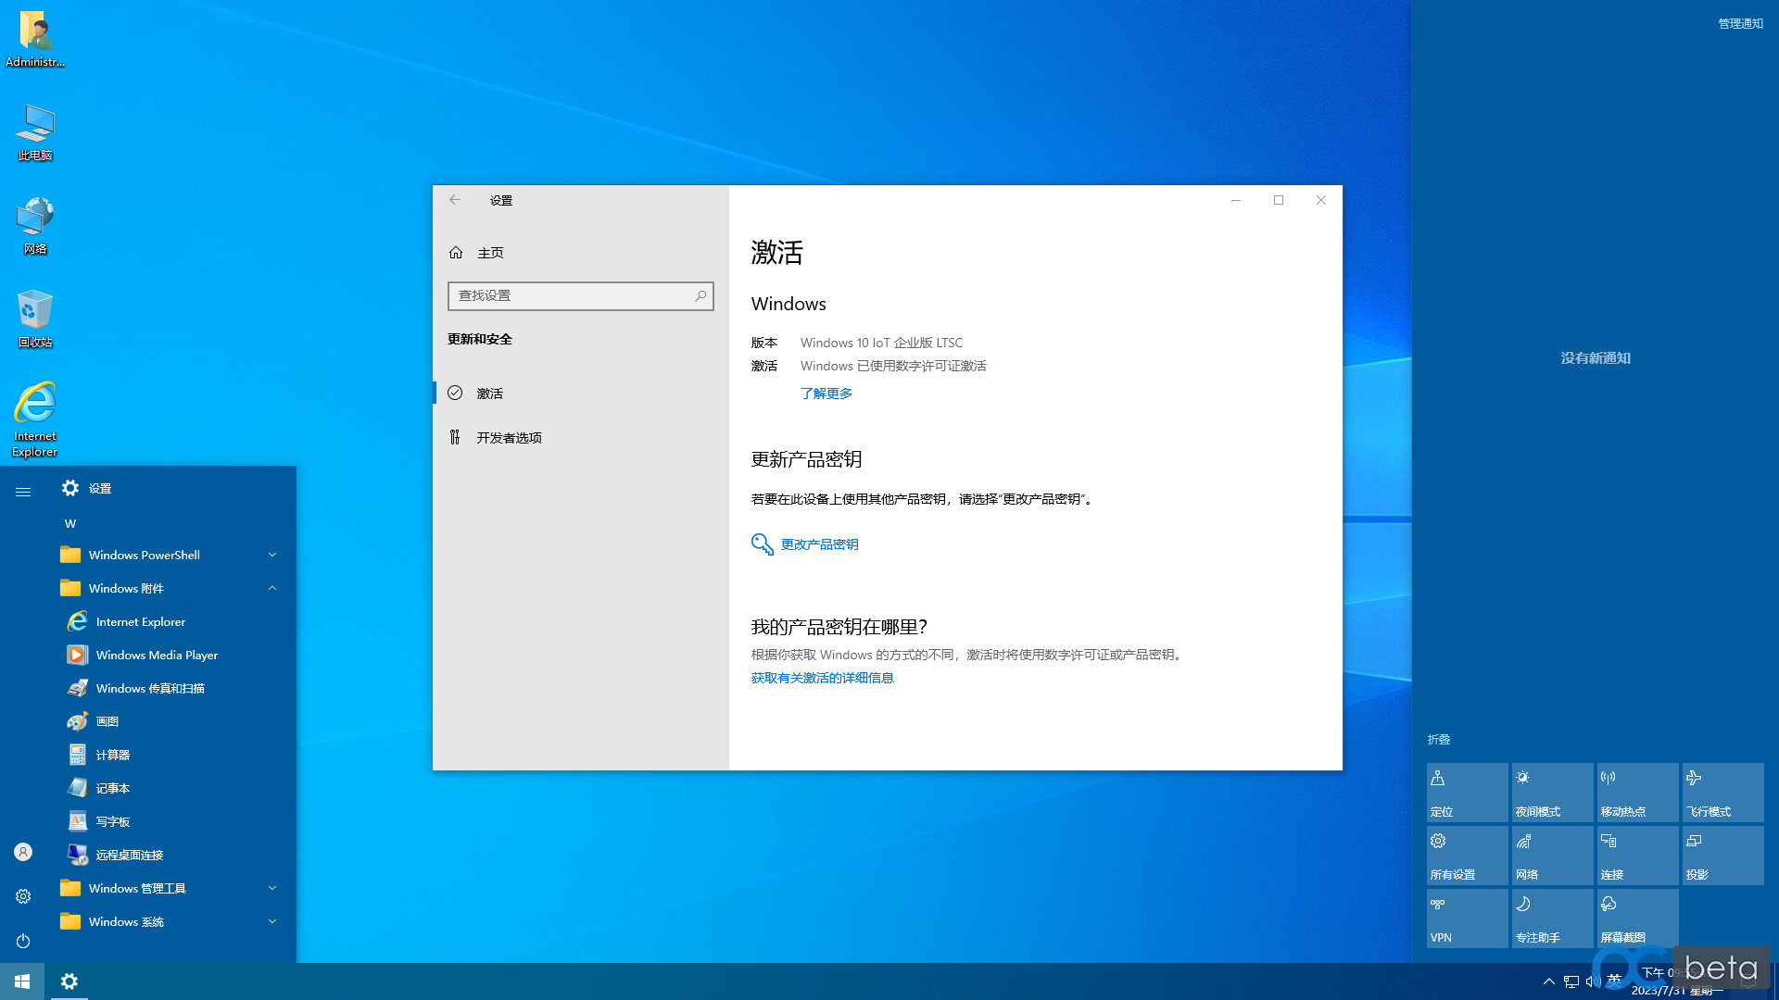
Task: Click the 屏幕截图 screen snip tile
Action: coord(1638,919)
